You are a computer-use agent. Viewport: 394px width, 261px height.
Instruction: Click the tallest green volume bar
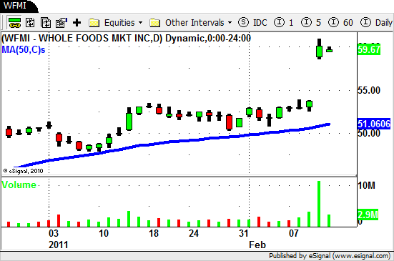(x=319, y=204)
